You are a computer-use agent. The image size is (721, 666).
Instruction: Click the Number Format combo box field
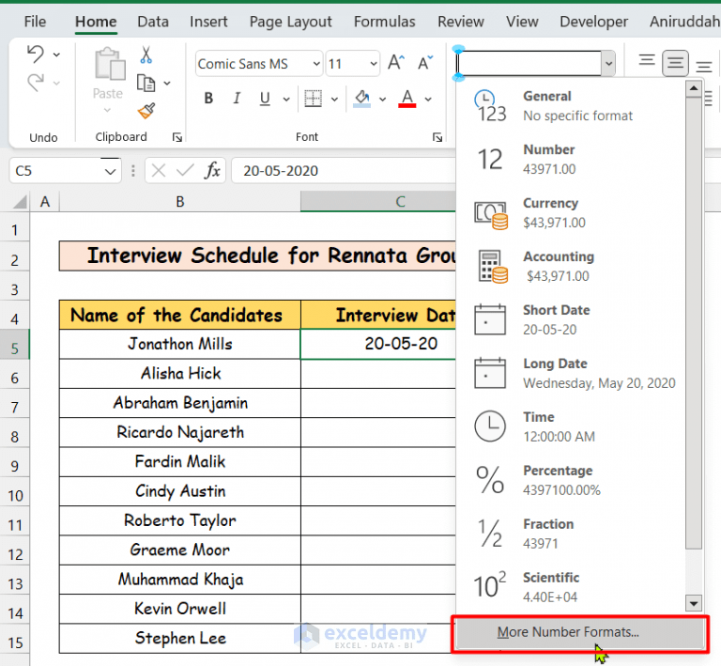pyautogui.click(x=529, y=63)
